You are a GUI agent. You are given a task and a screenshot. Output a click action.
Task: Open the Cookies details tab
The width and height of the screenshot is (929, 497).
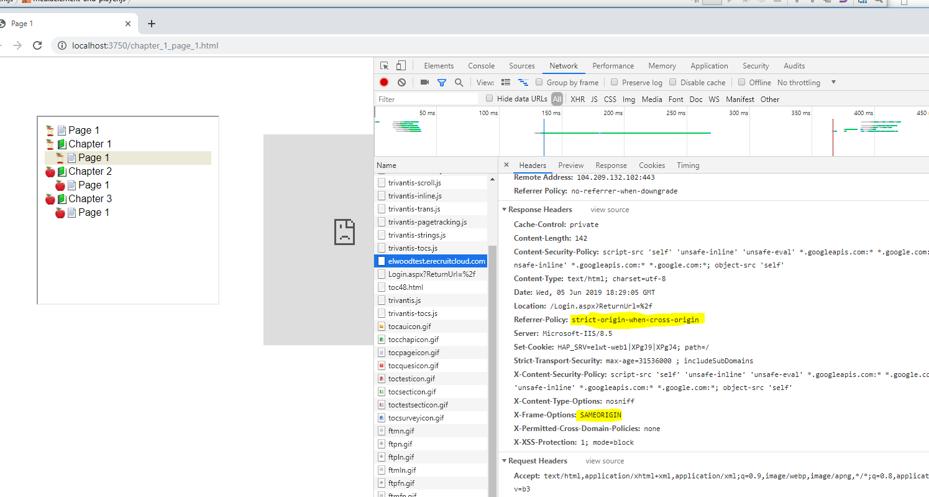coord(652,165)
